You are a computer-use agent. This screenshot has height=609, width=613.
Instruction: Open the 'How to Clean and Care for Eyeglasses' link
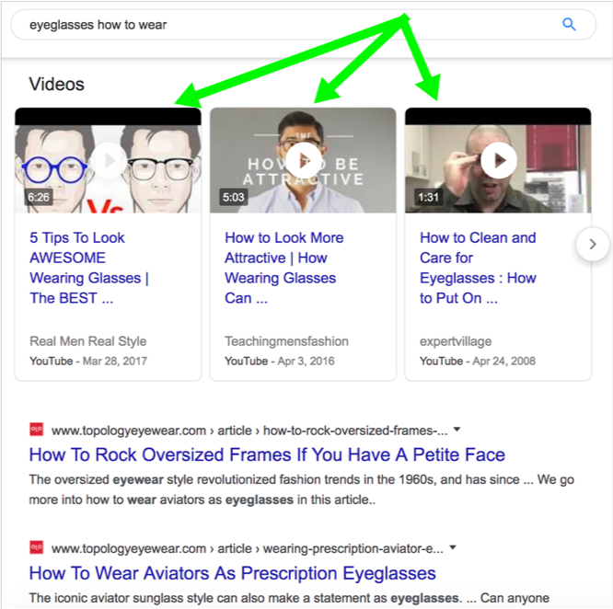coord(478,268)
